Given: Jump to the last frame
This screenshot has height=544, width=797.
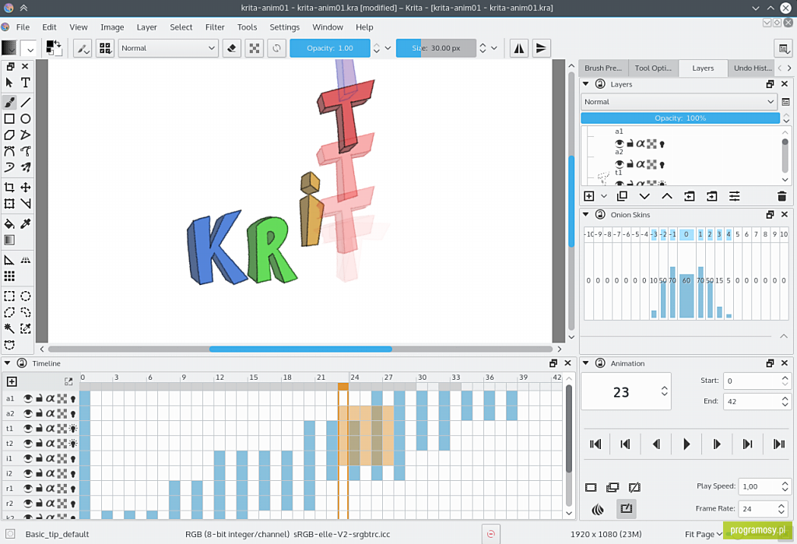Looking at the screenshot, I should click(778, 444).
